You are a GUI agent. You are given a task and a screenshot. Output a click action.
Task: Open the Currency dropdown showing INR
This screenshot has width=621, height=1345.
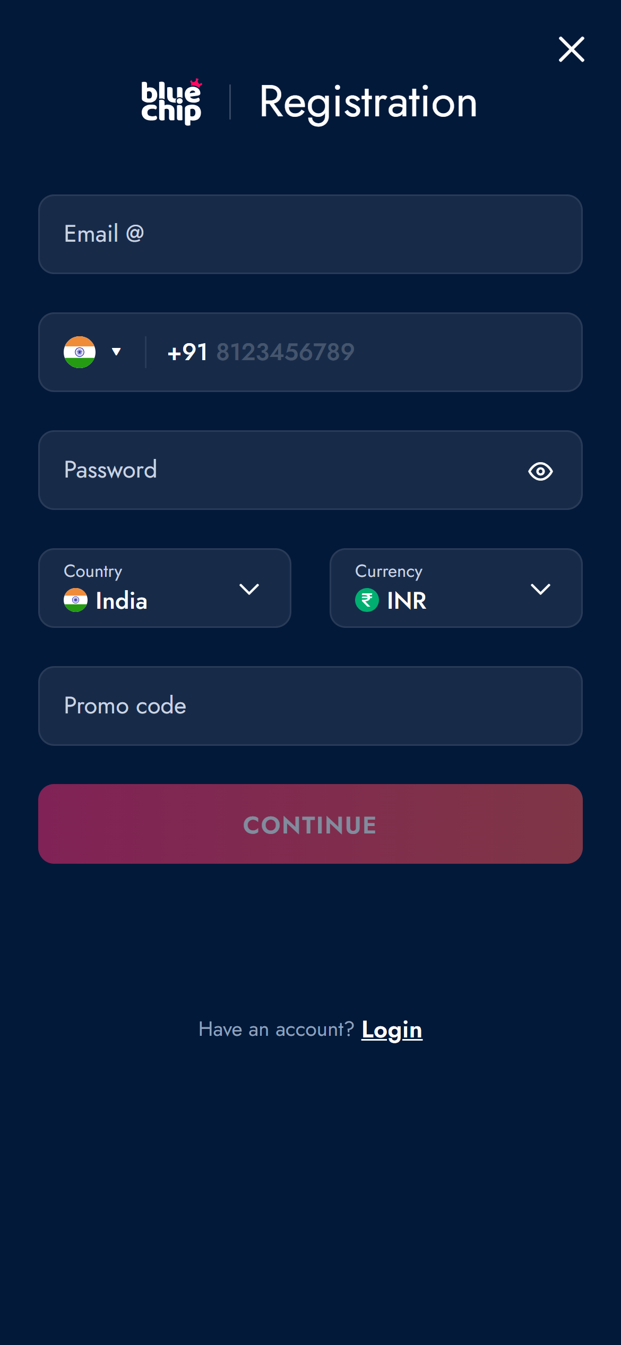[x=541, y=588]
